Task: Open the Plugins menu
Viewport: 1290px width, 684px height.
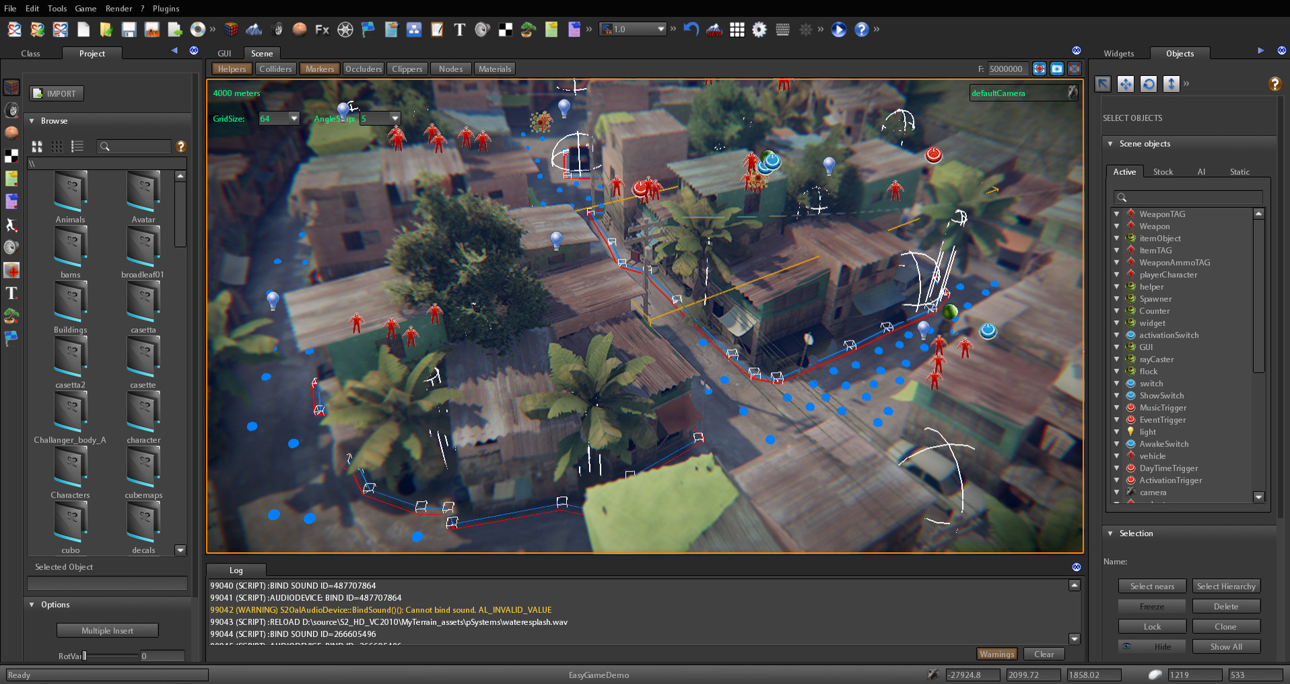Action: [165, 9]
